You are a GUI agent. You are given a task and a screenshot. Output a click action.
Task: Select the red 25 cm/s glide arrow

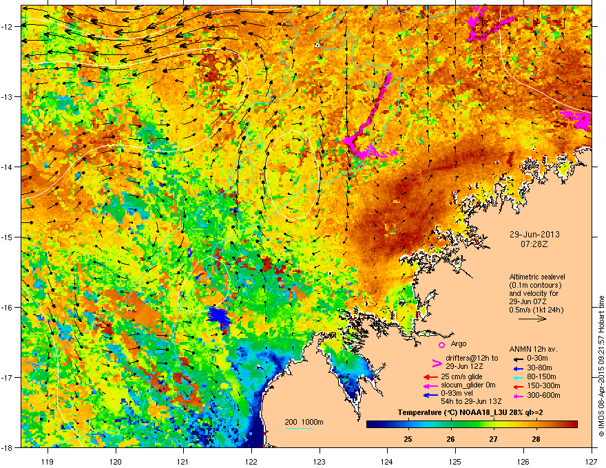430,377
